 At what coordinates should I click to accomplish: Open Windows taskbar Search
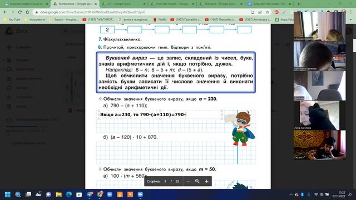[x=18, y=194]
